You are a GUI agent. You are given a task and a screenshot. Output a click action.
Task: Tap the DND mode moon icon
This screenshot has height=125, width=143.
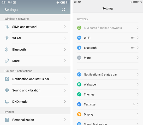pos(7,102)
